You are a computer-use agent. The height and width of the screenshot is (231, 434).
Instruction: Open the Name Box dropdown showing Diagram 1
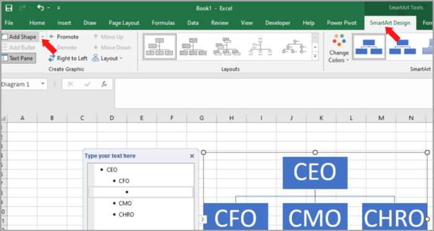43,84
